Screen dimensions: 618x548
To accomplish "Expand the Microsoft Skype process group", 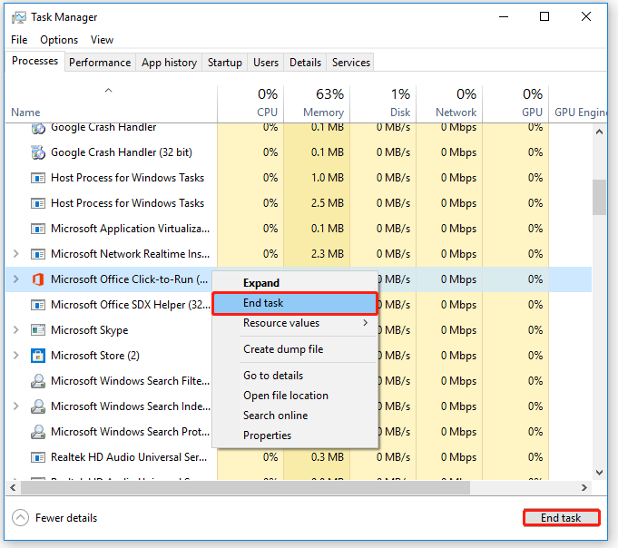I will pos(15,329).
